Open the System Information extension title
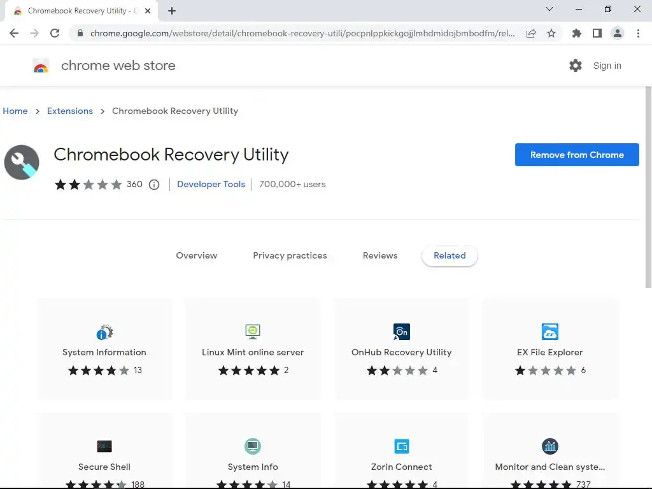Screen dimensions: 652x489 tap(104, 352)
